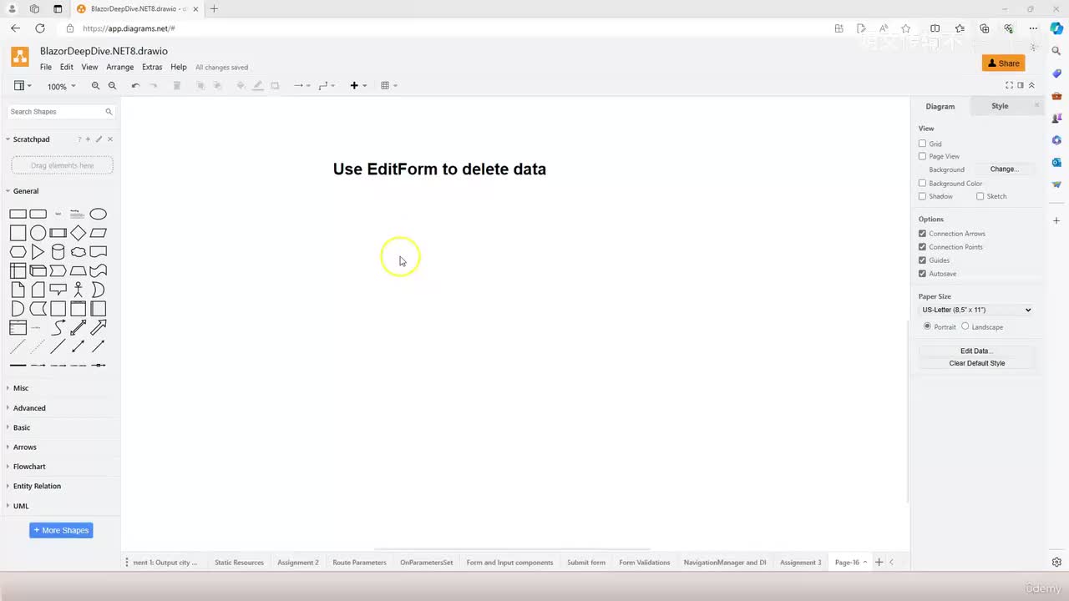Choose the note shape with folded corner
The width and height of the screenshot is (1069, 601).
18,290
